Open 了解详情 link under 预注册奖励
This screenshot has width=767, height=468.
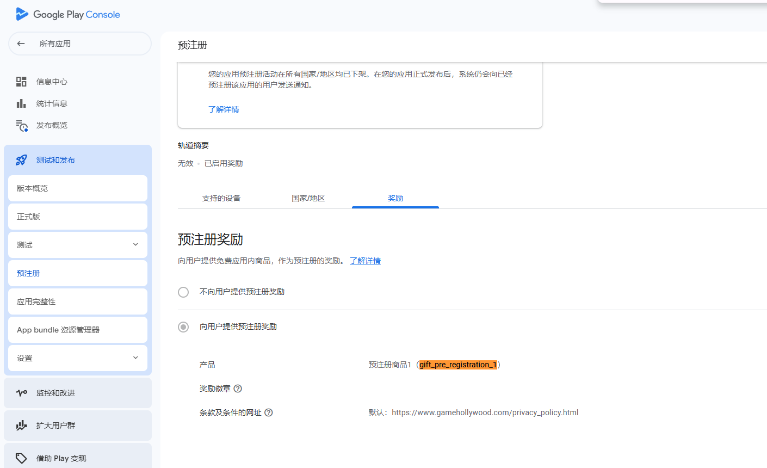tap(365, 261)
